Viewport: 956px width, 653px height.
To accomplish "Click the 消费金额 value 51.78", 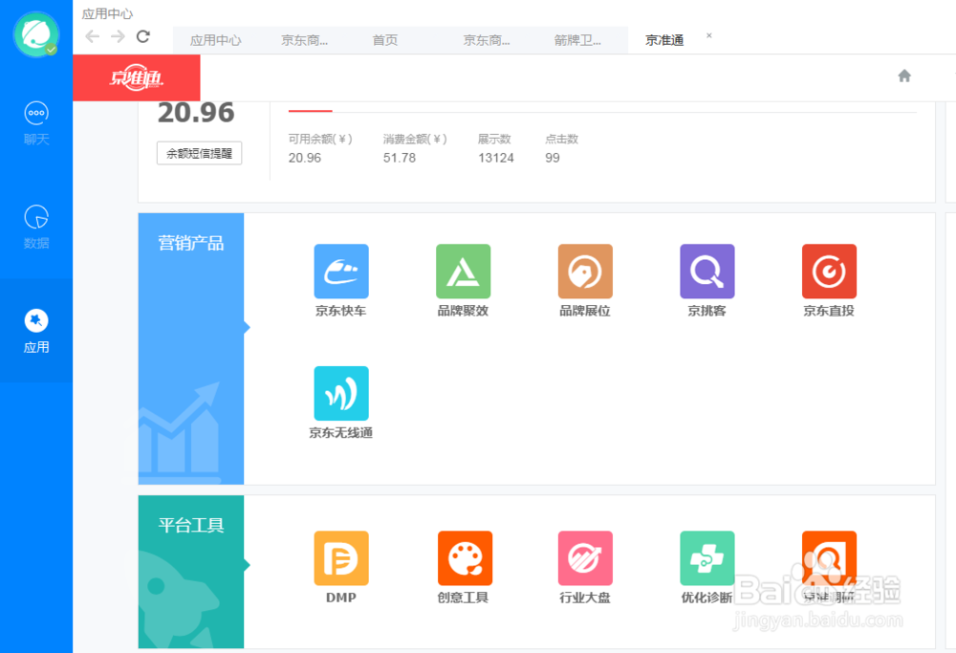I will (x=400, y=158).
